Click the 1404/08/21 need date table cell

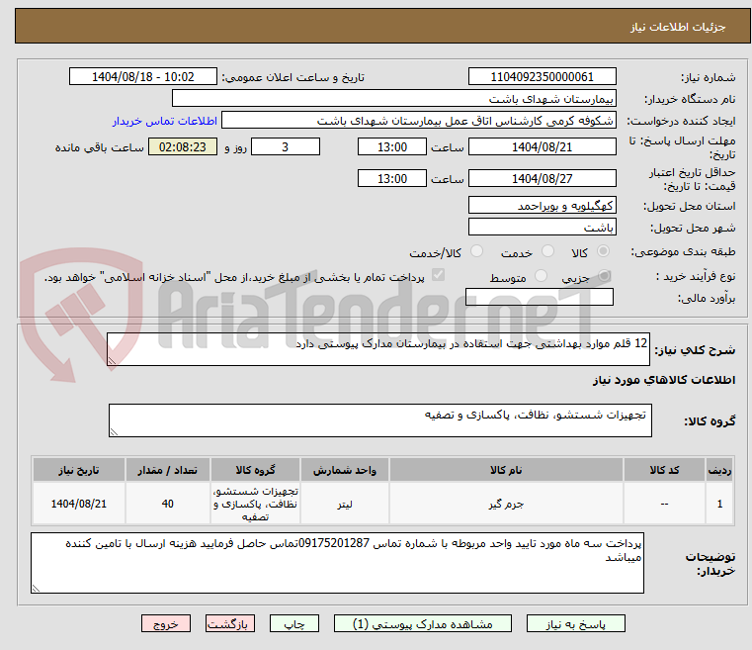click(79, 504)
